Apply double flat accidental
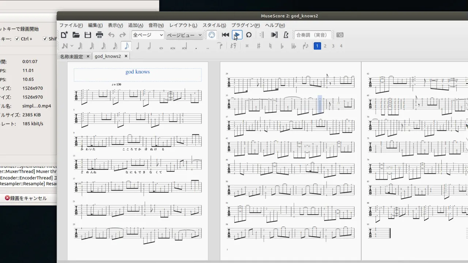Viewport: 468px width, 263px height. (294, 46)
